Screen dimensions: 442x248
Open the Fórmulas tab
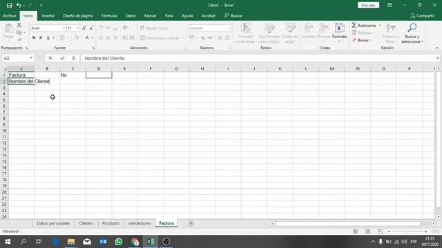[x=109, y=16]
